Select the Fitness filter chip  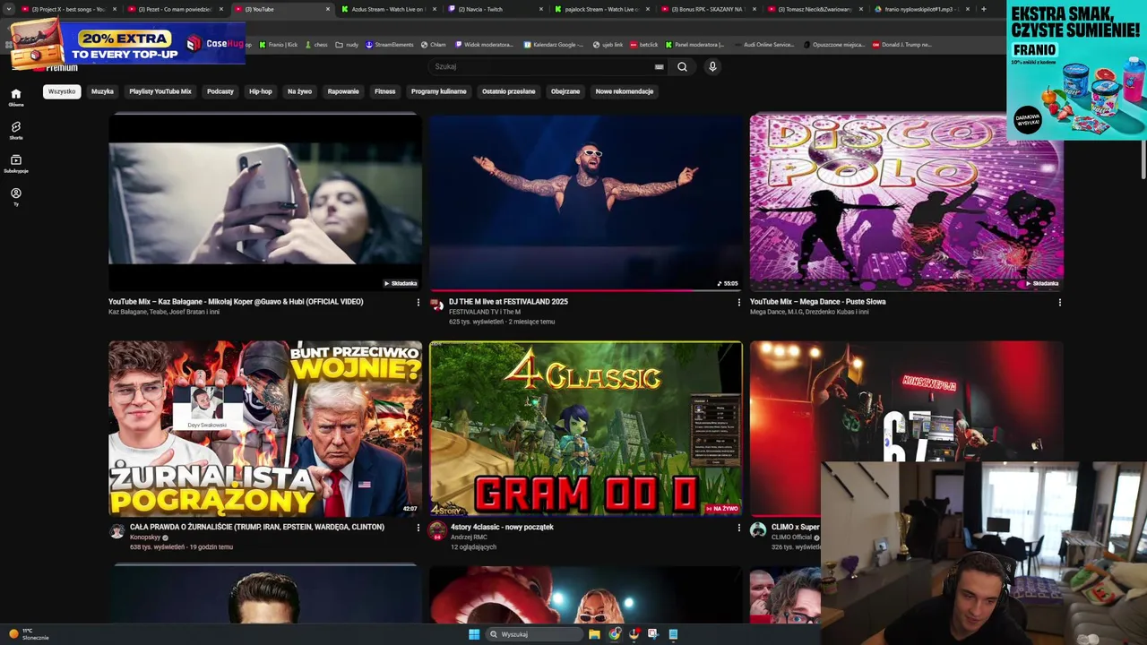click(x=385, y=91)
